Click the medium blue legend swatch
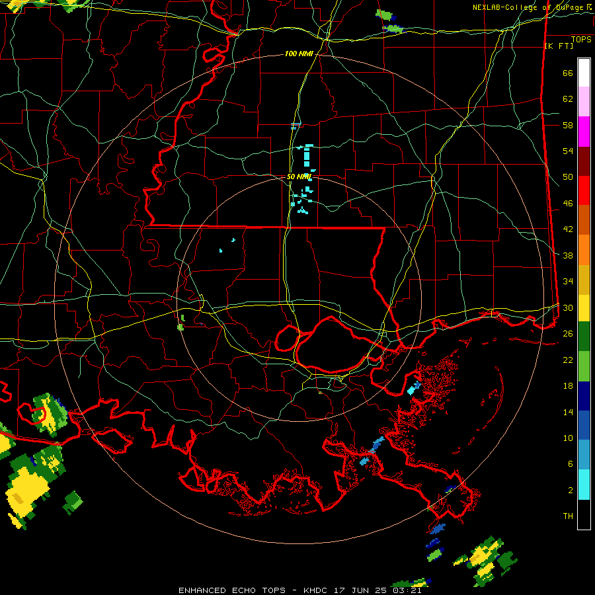595x595 pixels. pos(584,426)
